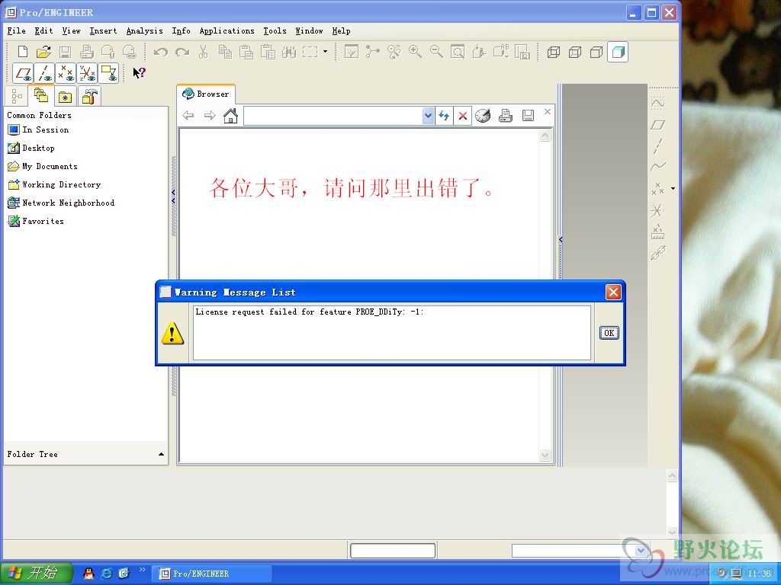Click the Context Help arrow-question icon
This screenshot has height=585, width=781.
pyautogui.click(x=139, y=72)
